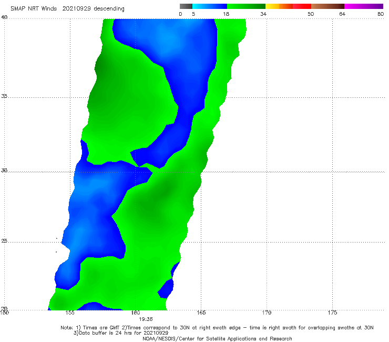This screenshot has height=342, width=389.
Task: Click the red segment of the color bar
Action: click(x=302, y=6)
